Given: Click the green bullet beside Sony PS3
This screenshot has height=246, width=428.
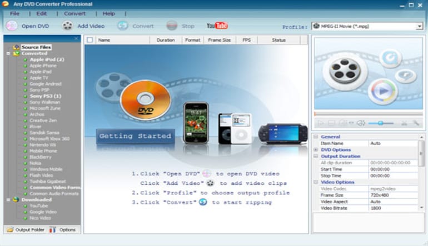Looking at the screenshot, I should pyautogui.click(x=26, y=96).
